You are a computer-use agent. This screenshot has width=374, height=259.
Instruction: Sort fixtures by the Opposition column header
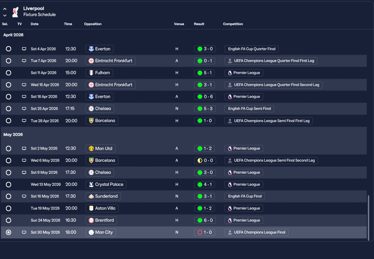click(93, 24)
